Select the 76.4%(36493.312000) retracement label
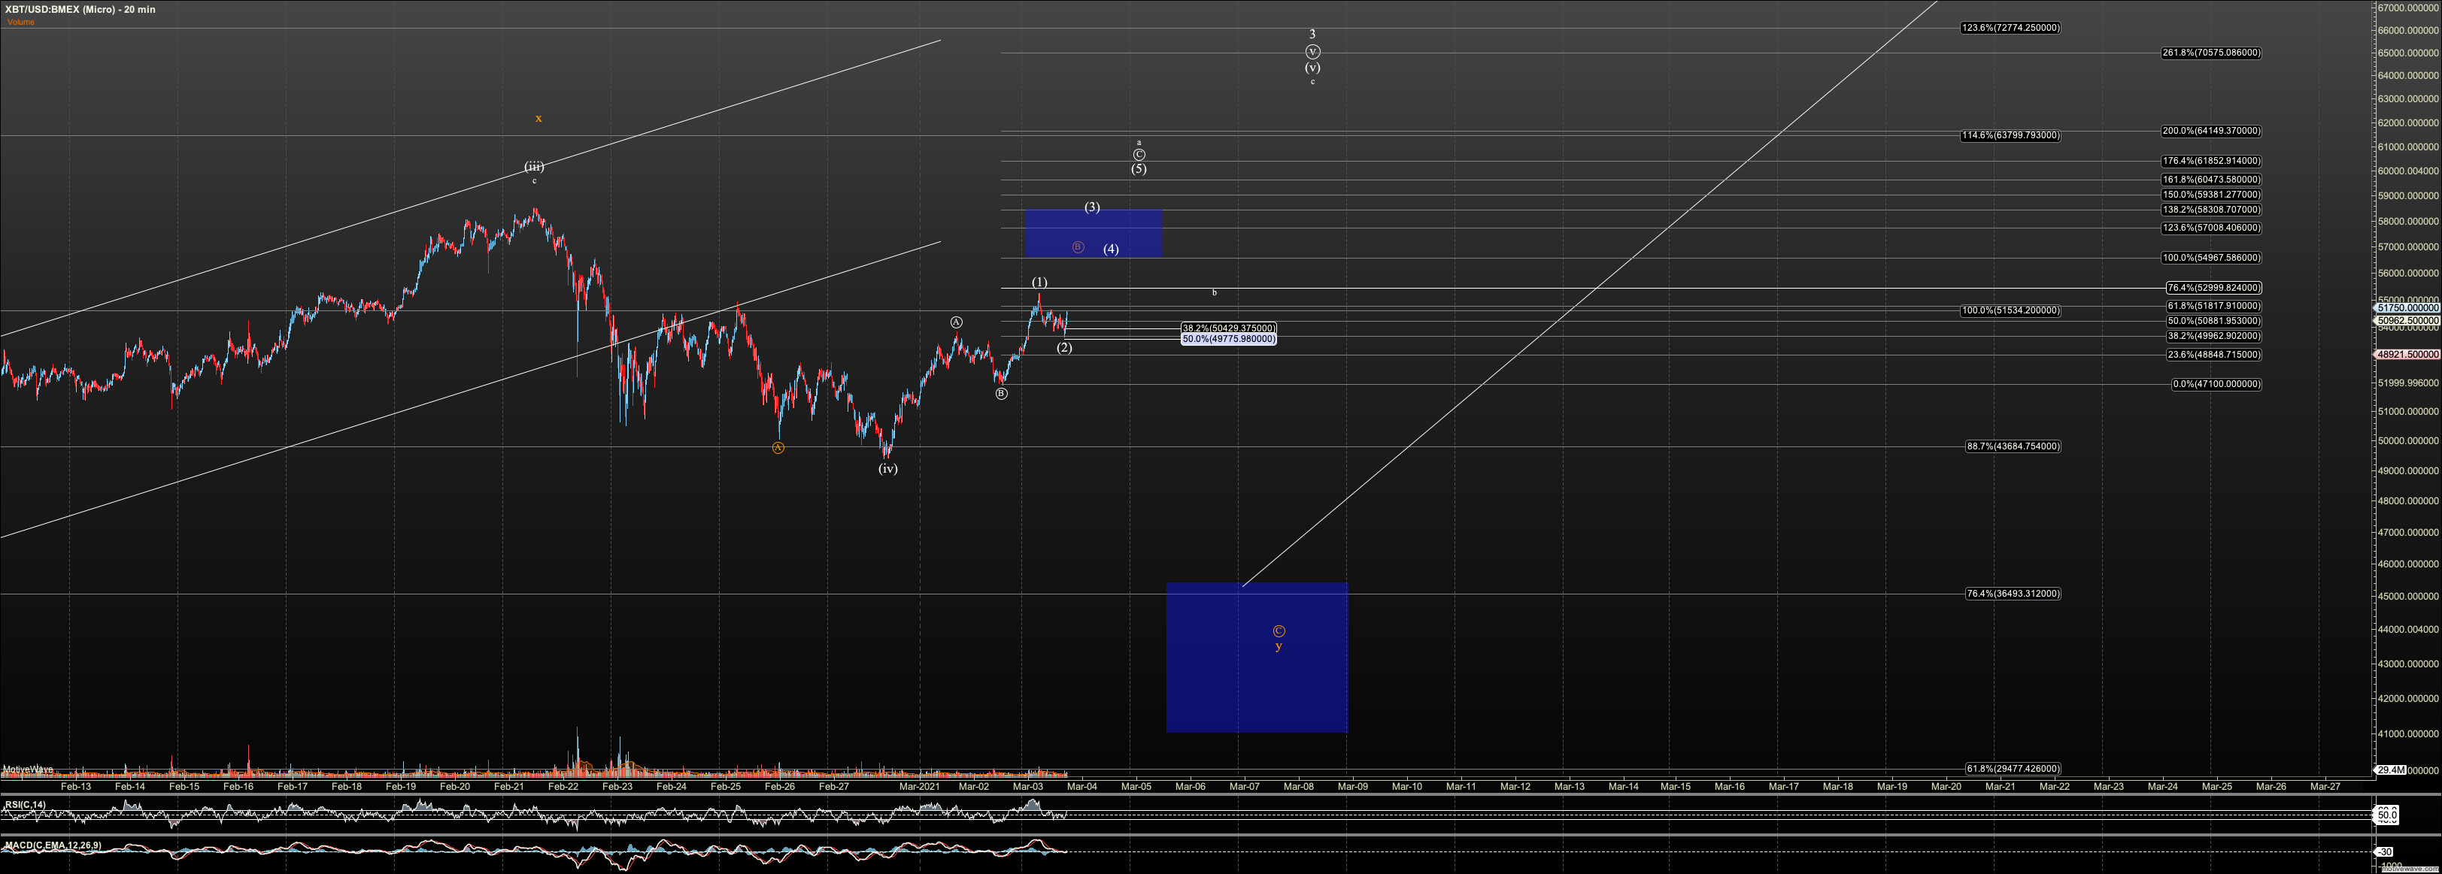2442x874 pixels. pos(2013,594)
